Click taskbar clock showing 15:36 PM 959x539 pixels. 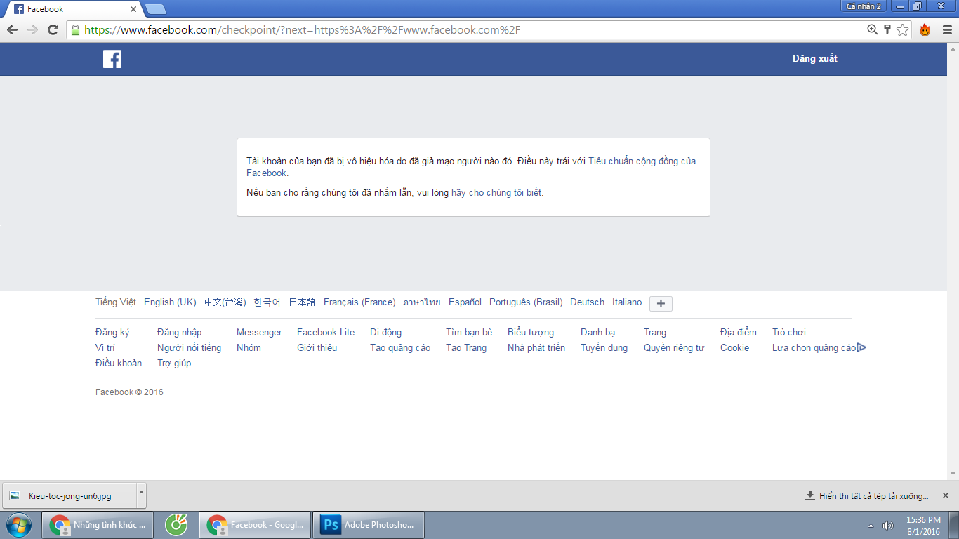[x=923, y=525]
